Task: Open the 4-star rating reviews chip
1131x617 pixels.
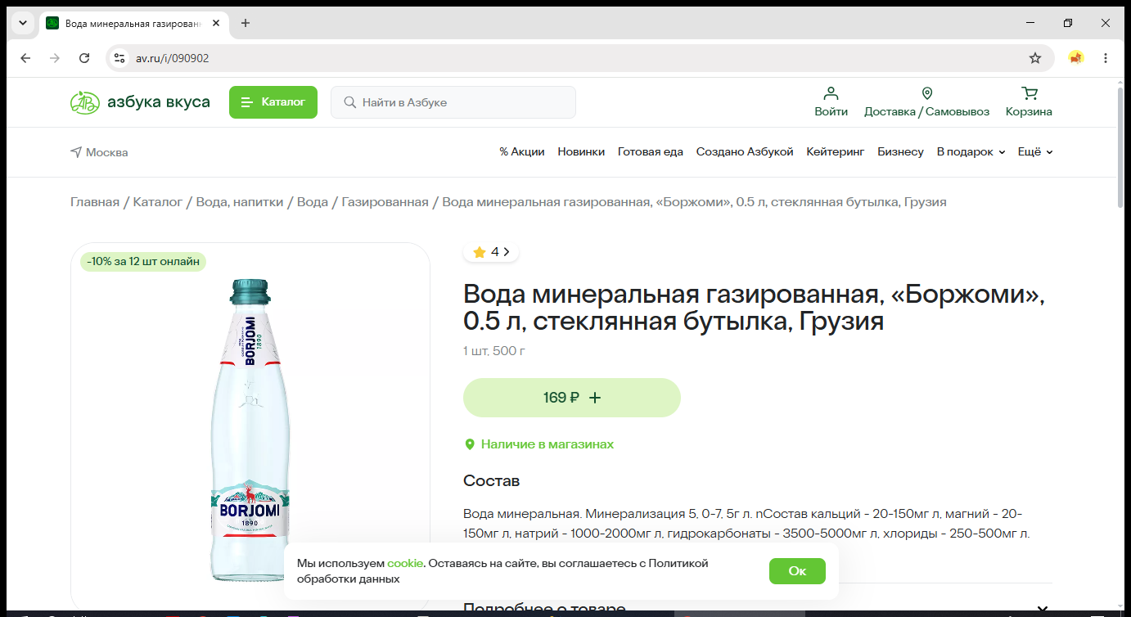Action: coord(491,252)
